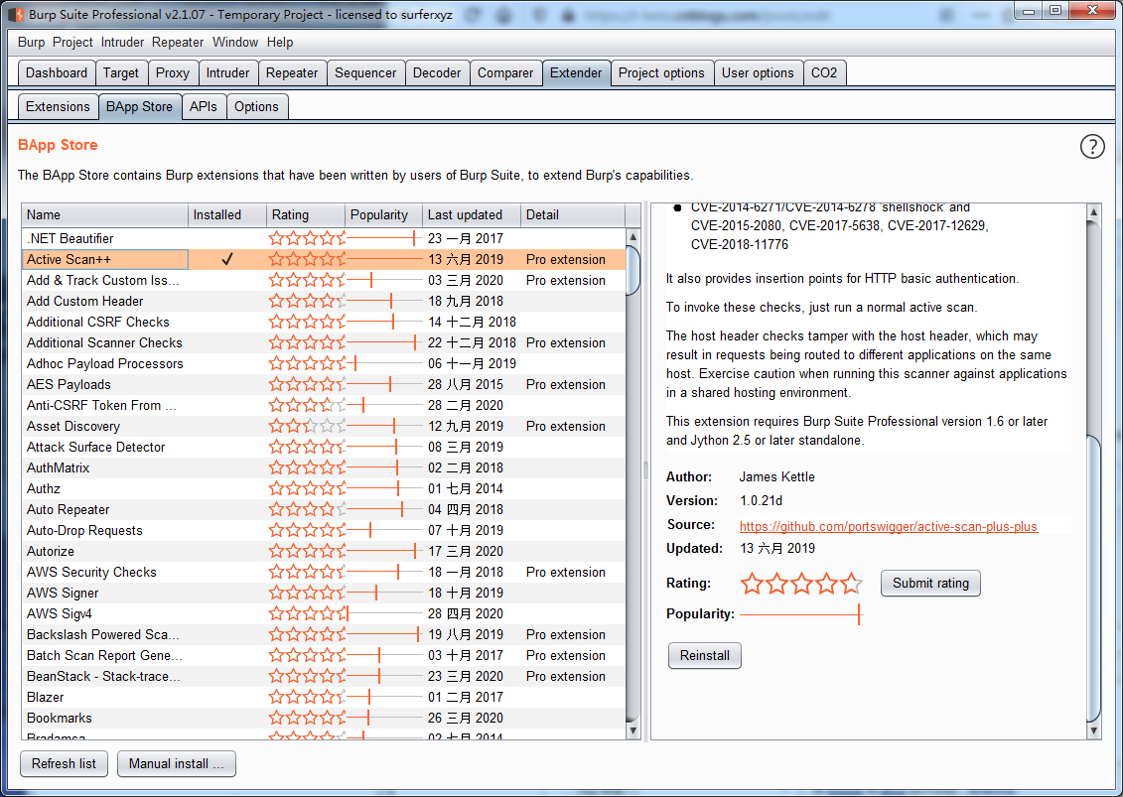
Task: Click the detail panel scroll up arrow
Action: pyautogui.click(x=1093, y=212)
